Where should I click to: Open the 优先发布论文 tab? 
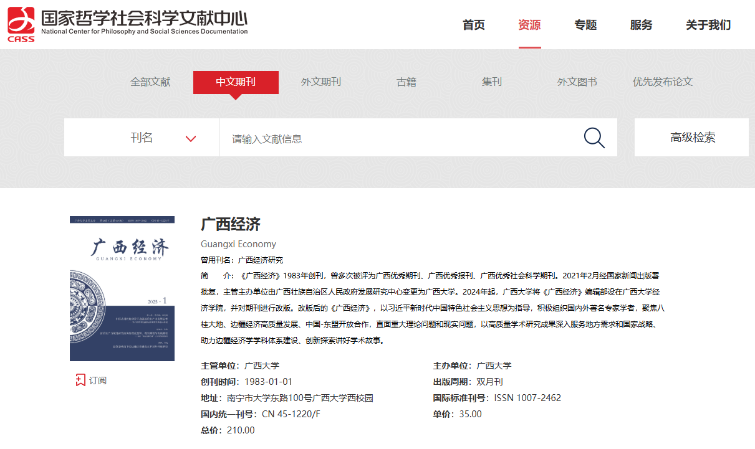(x=662, y=82)
